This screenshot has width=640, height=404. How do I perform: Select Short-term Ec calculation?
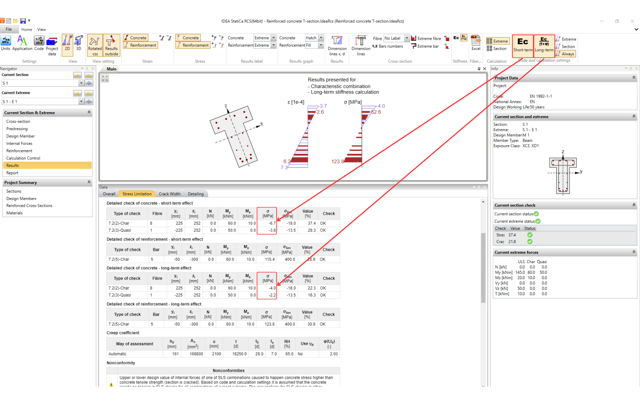coord(522,44)
